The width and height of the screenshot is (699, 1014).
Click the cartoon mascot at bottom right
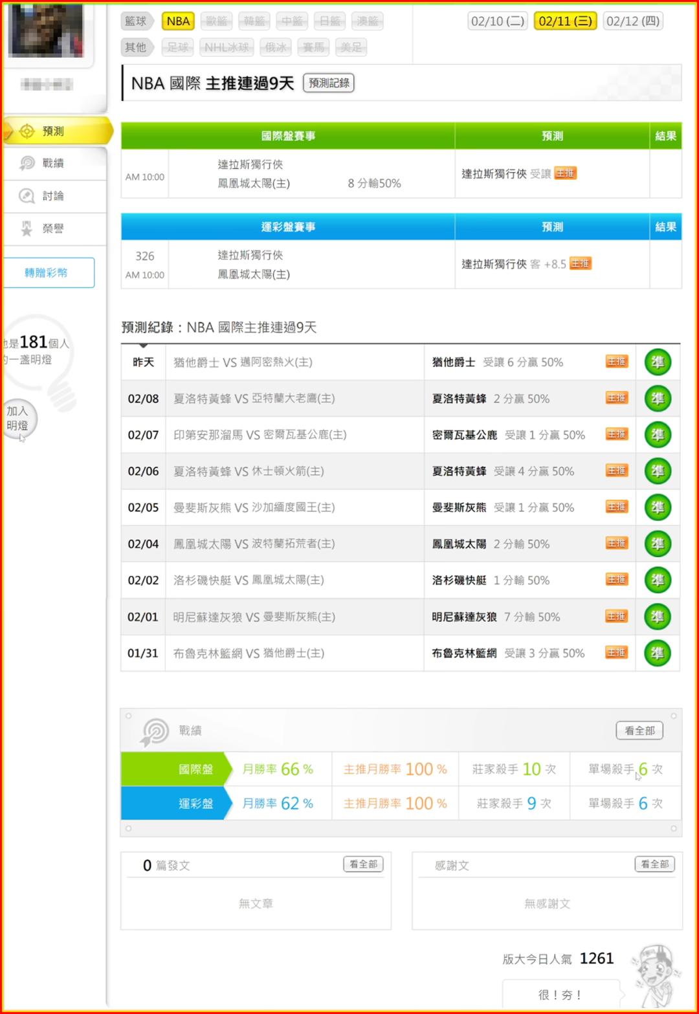pyautogui.click(x=655, y=975)
